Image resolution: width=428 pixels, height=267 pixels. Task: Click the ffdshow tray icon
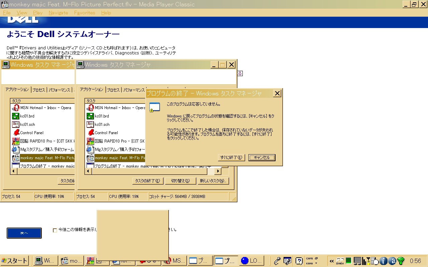tap(340, 261)
